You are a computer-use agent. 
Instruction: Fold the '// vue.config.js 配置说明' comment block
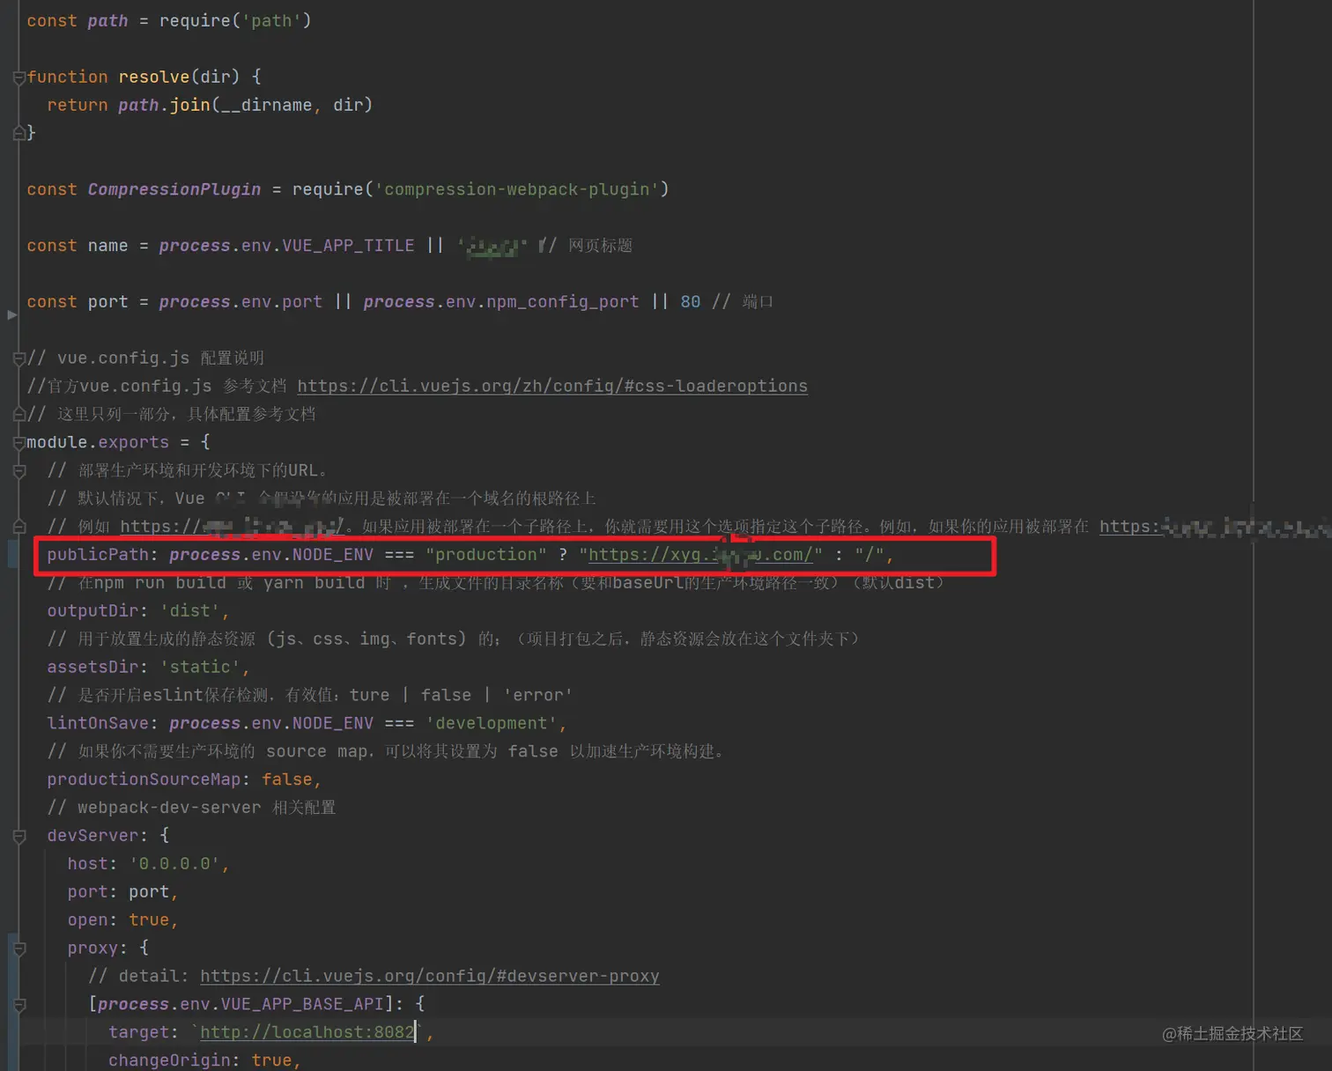point(18,358)
